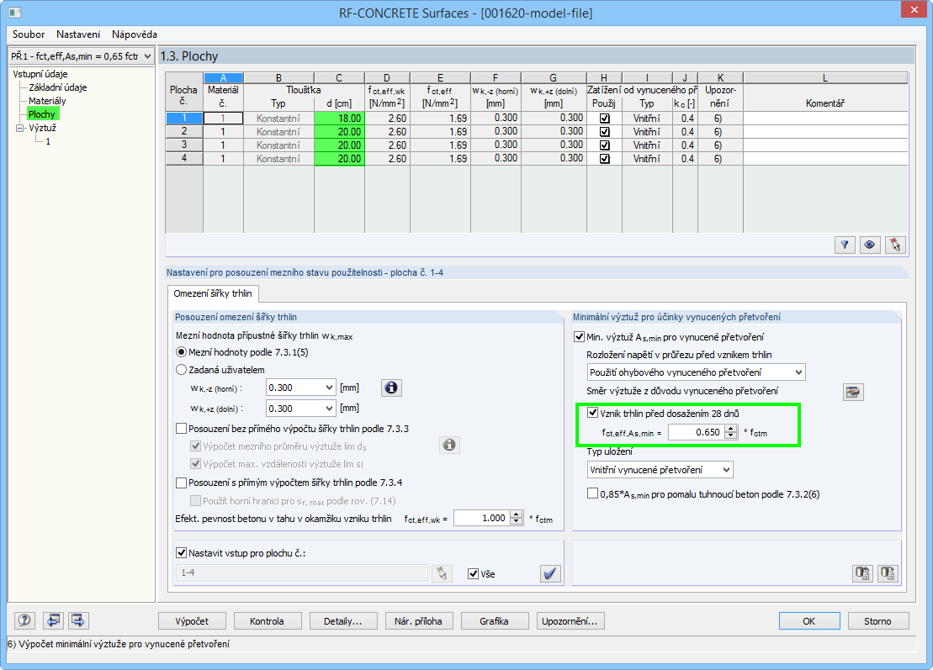
Task: Enable 0,85*As,min pro pomalu tuhnoucí beton
Action: (x=592, y=493)
